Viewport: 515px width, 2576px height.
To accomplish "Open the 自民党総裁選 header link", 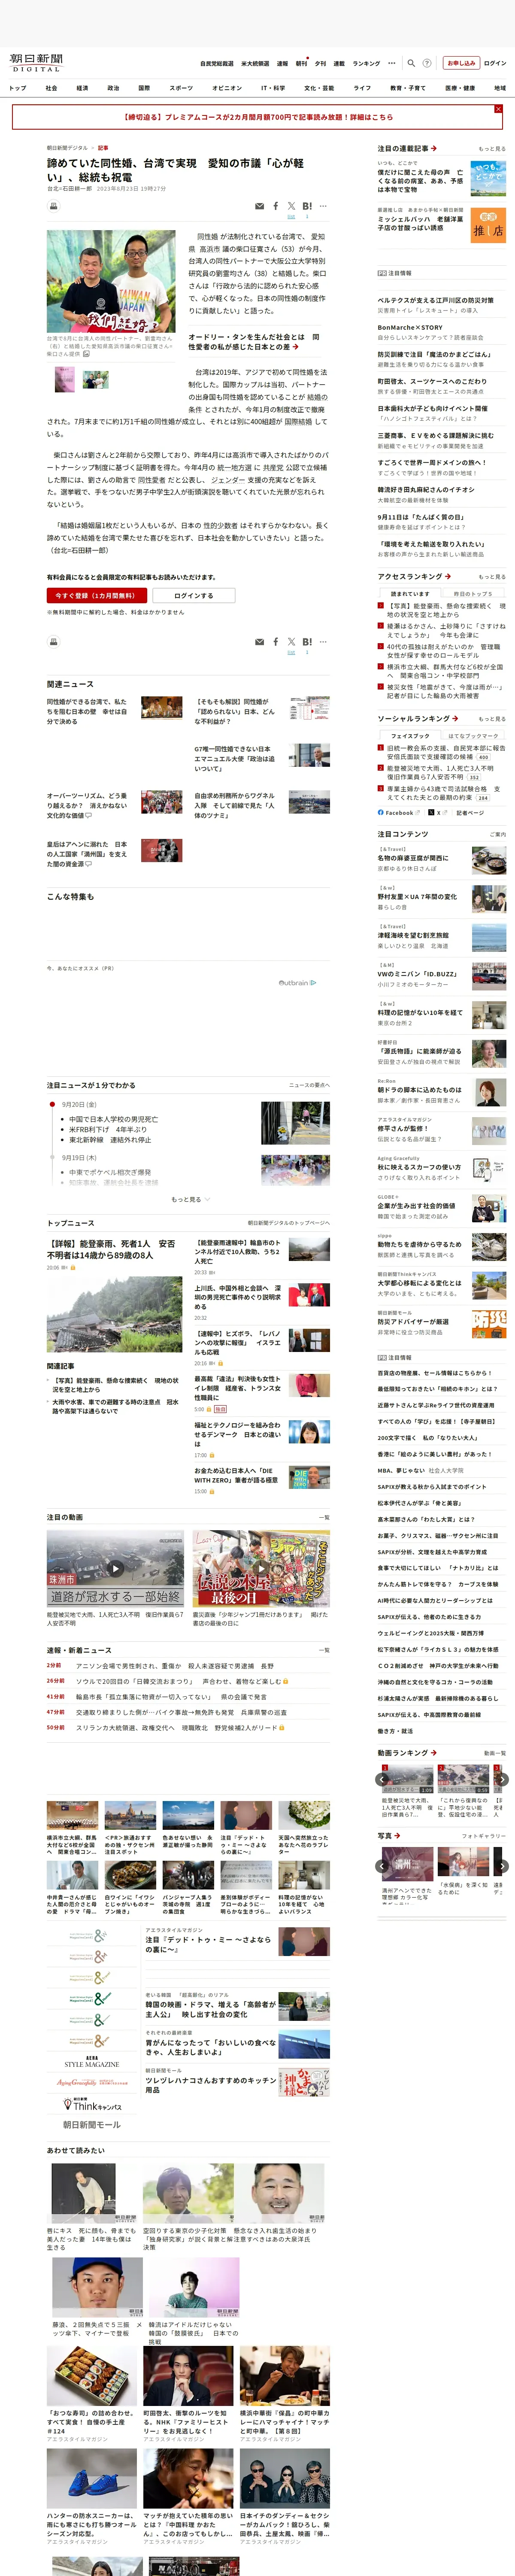I will pos(217,63).
